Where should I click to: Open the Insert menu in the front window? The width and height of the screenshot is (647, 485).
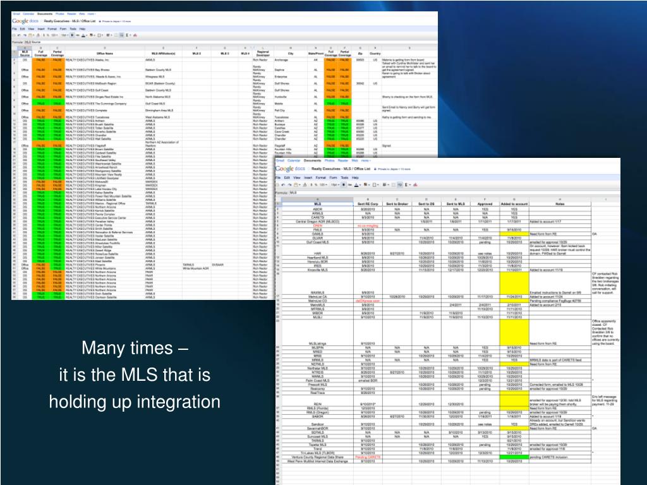[308, 177]
